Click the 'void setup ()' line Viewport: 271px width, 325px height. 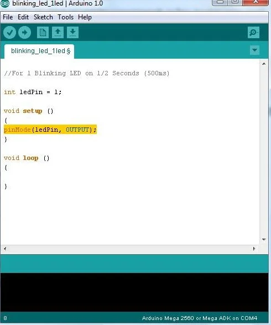(x=29, y=111)
